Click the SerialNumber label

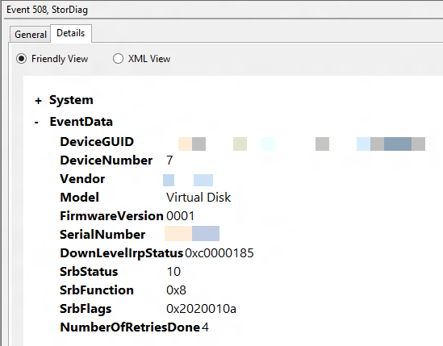[x=102, y=235]
